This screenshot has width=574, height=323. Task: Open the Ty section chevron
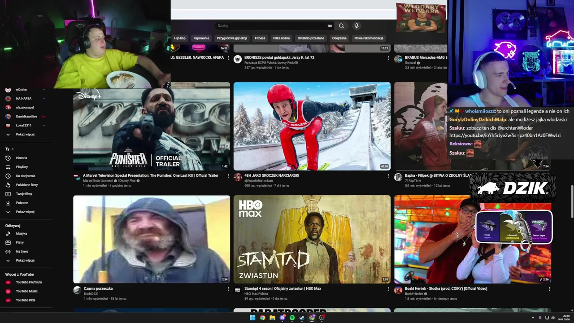tap(13, 149)
